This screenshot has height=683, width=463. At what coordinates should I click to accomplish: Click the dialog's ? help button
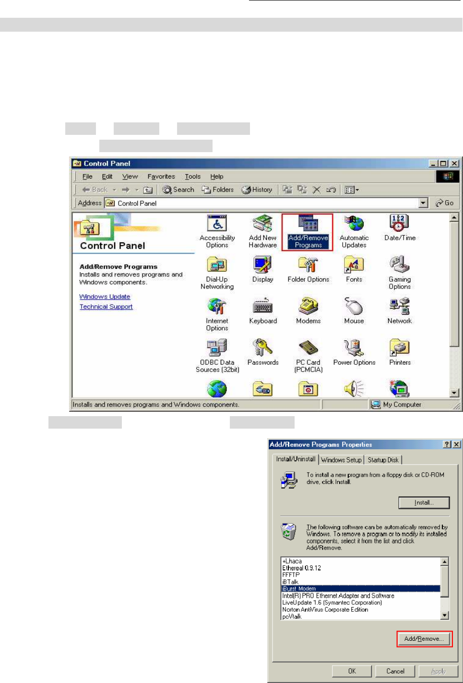click(x=447, y=444)
